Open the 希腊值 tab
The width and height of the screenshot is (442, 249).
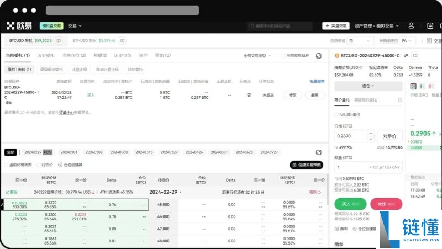point(100,56)
